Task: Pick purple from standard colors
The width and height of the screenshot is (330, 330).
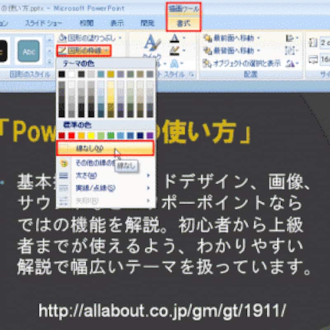Action: pos(150,136)
